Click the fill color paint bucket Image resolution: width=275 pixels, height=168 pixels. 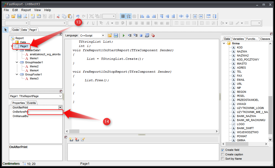tap(222, 23)
